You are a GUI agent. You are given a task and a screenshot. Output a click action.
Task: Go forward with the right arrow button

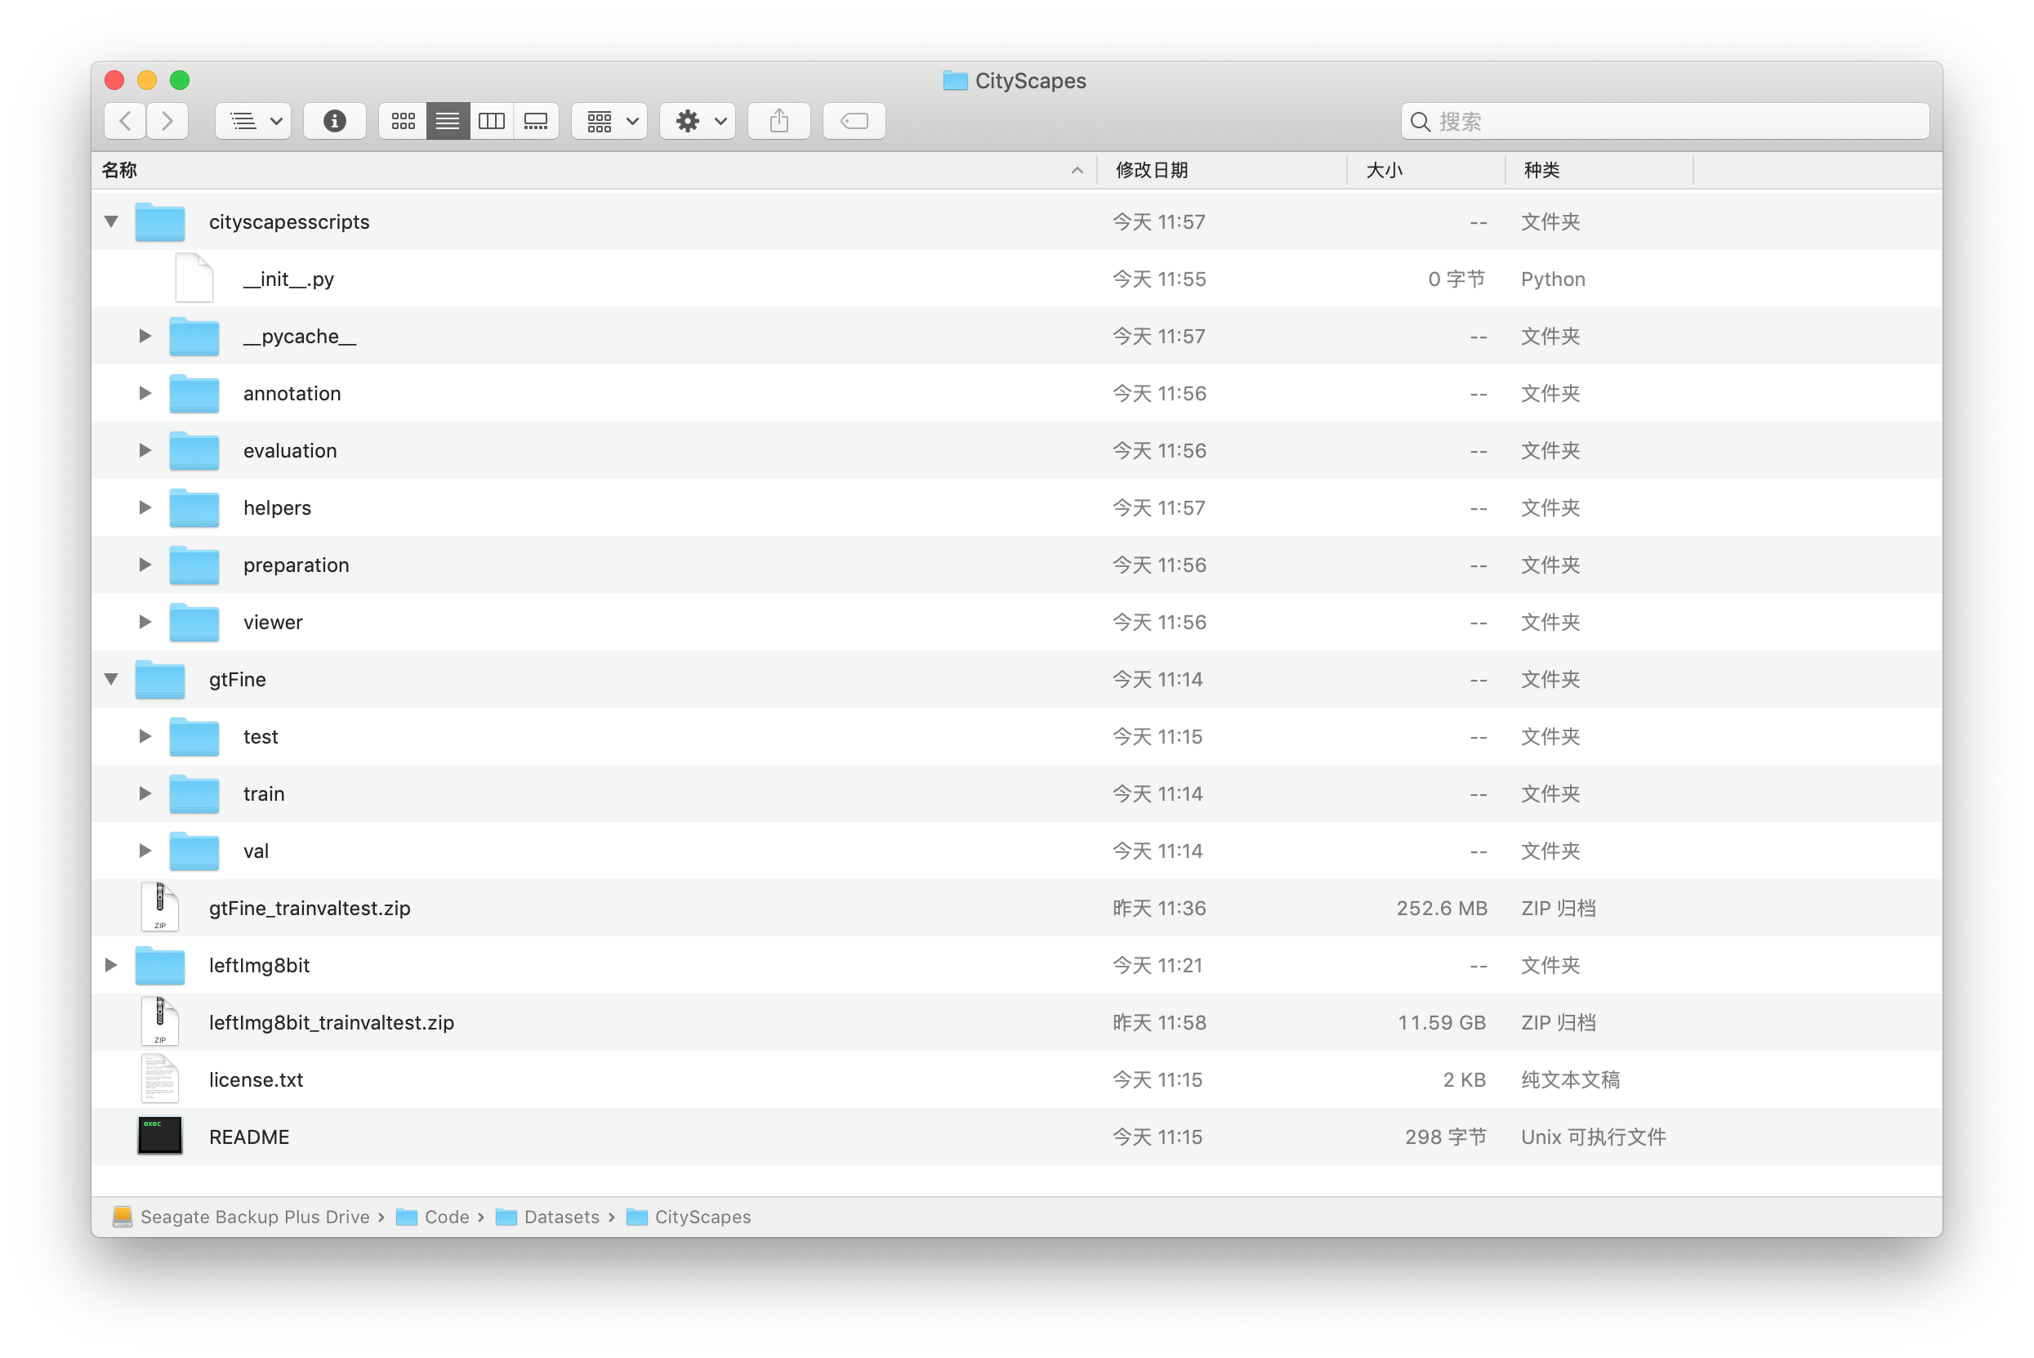click(x=167, y=120)
